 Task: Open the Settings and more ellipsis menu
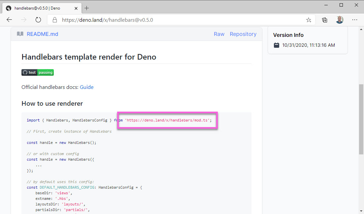(355, 20)
